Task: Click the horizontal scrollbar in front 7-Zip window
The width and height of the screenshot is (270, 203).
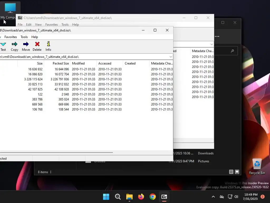Action: tap(56, 153)
